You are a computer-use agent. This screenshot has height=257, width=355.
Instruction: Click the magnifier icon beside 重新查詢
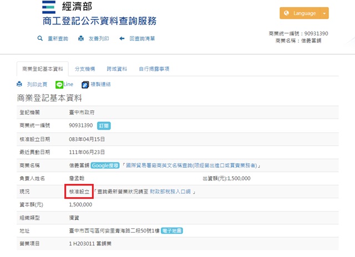click(40, 39)
